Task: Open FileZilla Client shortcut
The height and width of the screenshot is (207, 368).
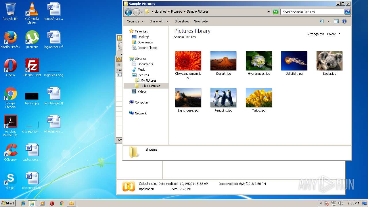Action: (x=32, y=68)
